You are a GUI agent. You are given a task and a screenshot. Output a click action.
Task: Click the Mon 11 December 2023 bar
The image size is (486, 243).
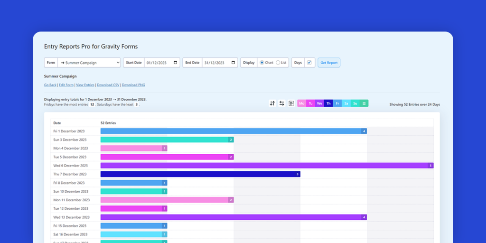pyautogui.click(x=167, y=200)
